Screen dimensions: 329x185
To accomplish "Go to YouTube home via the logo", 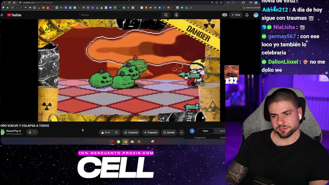I will pyautogui.click(x=14, y=15).
